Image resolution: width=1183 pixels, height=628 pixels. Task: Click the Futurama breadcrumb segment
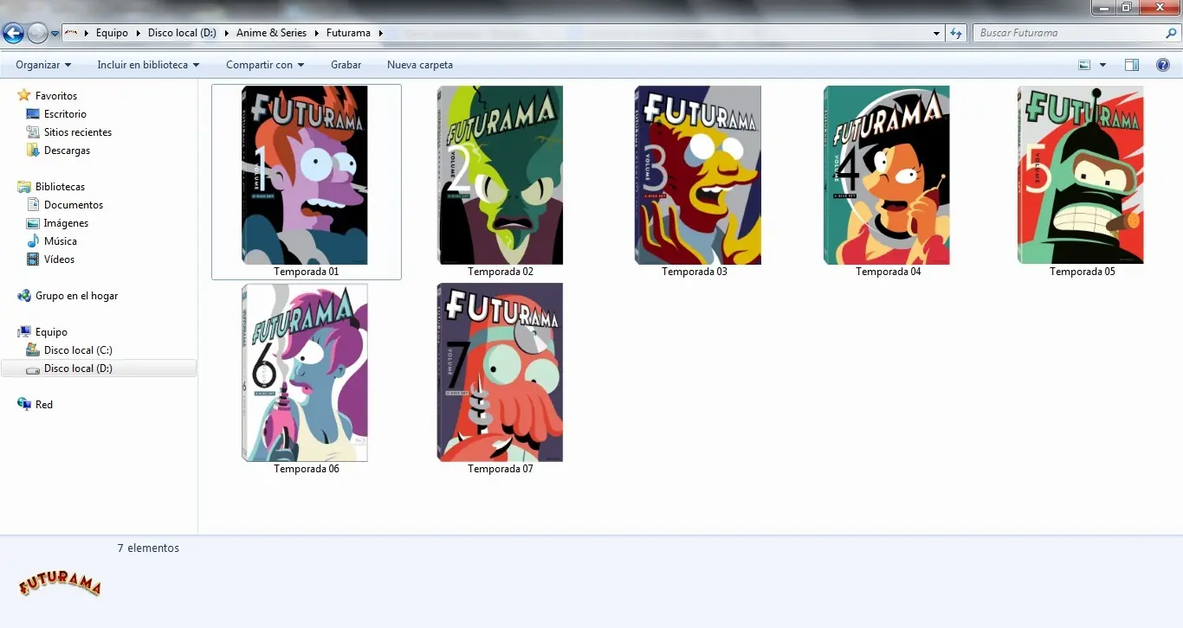point(348,33)
